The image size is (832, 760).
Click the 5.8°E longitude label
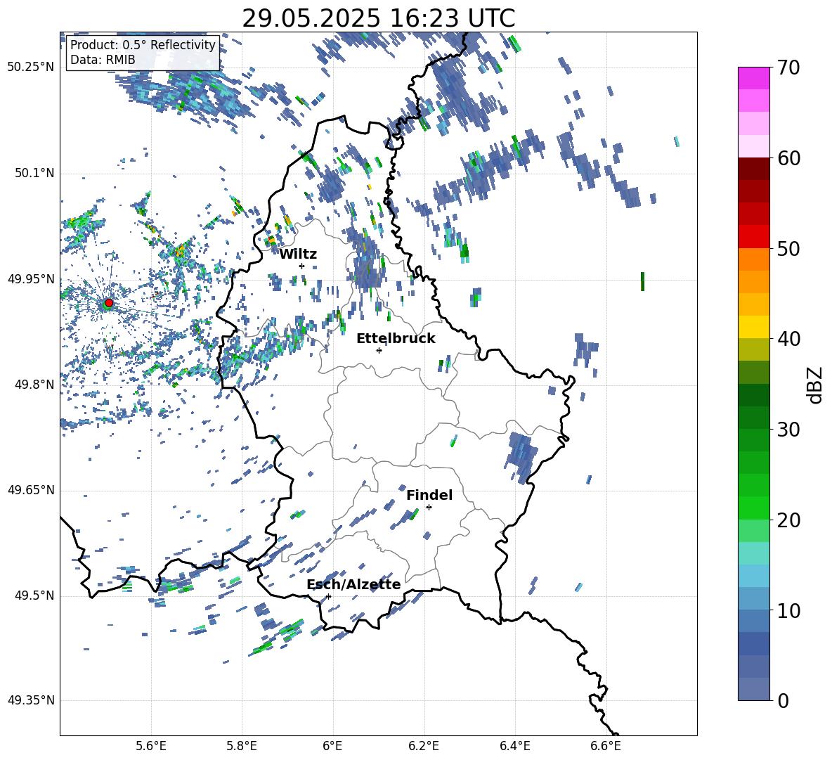pyautogui.click(x=242, y=746)
